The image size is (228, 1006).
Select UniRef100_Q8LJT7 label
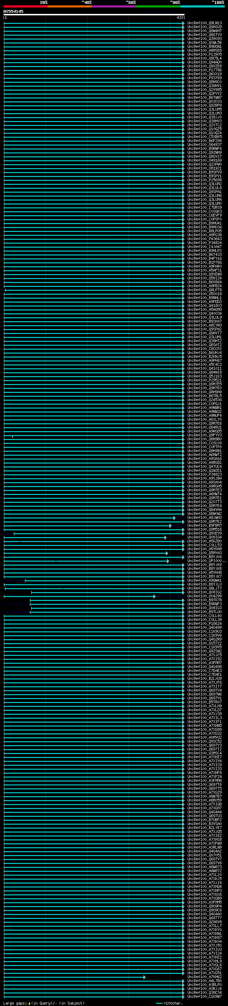coord(204,588)
